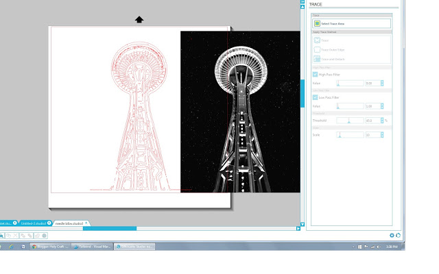Click the Low Pass value input field
This screenshot has height=274, width=439.
[372, 106]
